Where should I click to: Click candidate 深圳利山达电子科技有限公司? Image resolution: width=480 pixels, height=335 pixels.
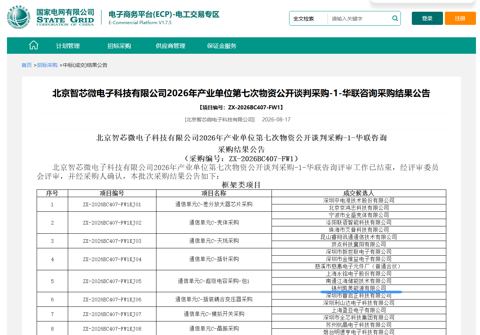click(x=359, y=303)
